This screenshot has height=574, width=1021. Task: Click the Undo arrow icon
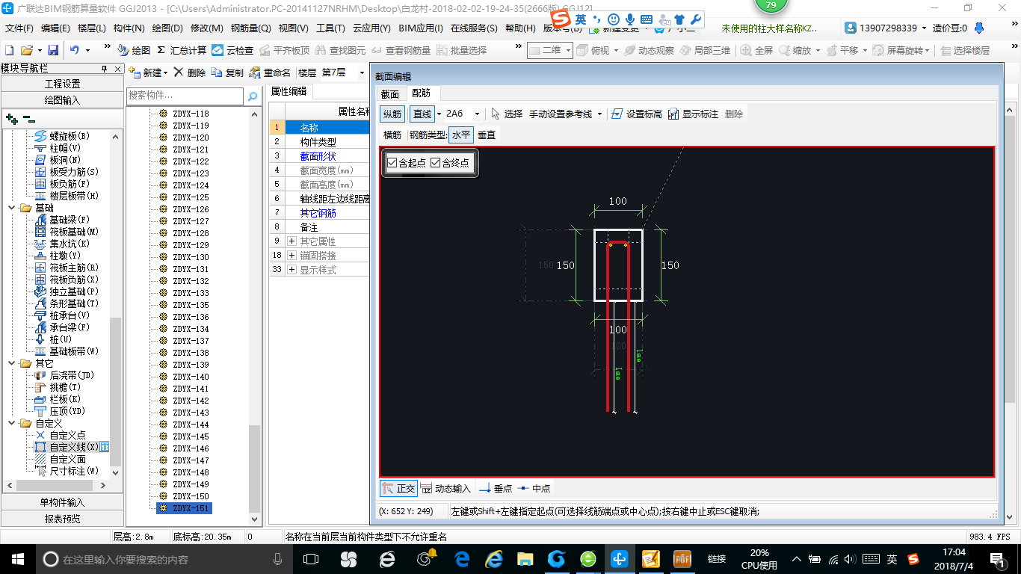point(75,50)
